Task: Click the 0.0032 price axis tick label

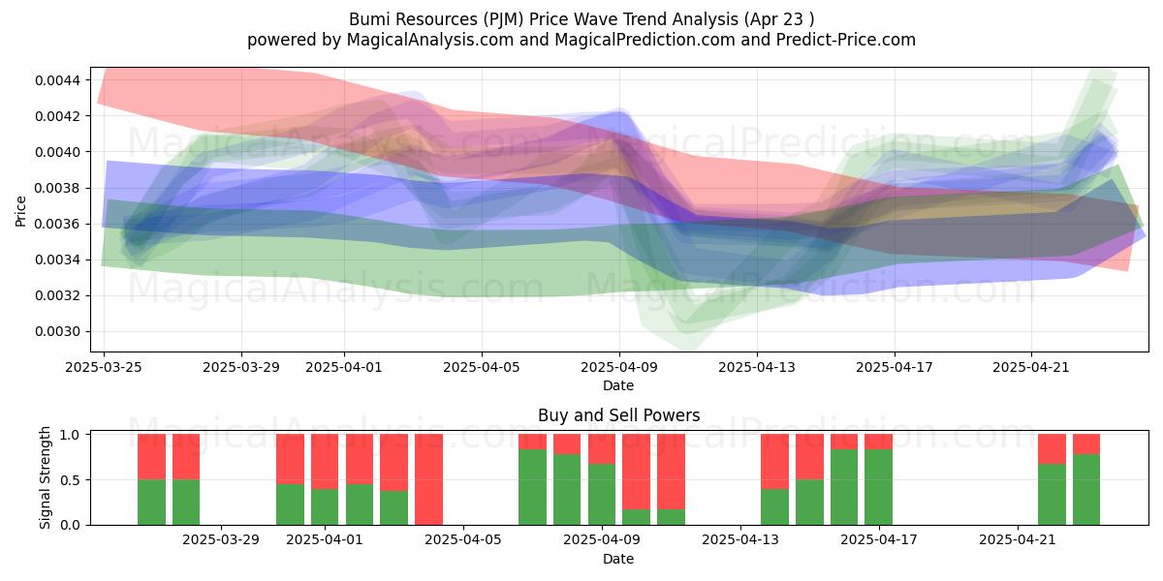Action: tap(59, 295)
